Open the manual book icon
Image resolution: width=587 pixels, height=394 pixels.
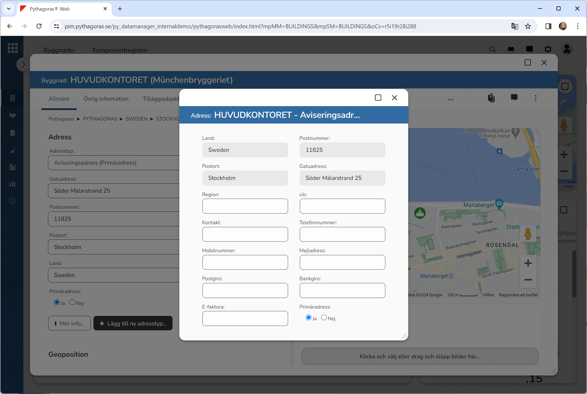pyautogui.click(x=511, y=49)
